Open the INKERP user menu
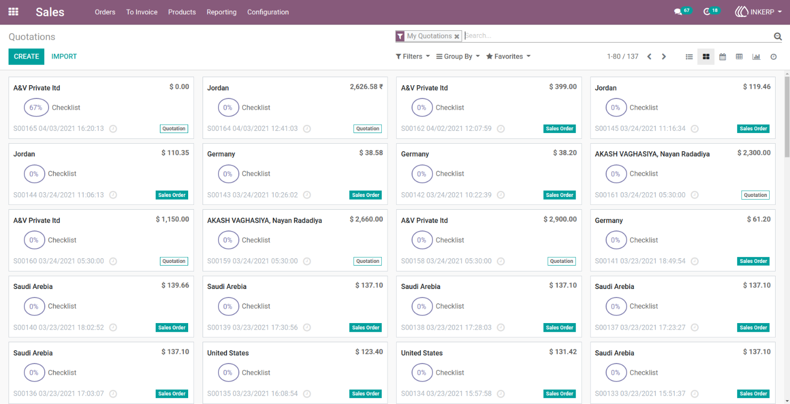 pyautogui.click(x=759, y=12)
